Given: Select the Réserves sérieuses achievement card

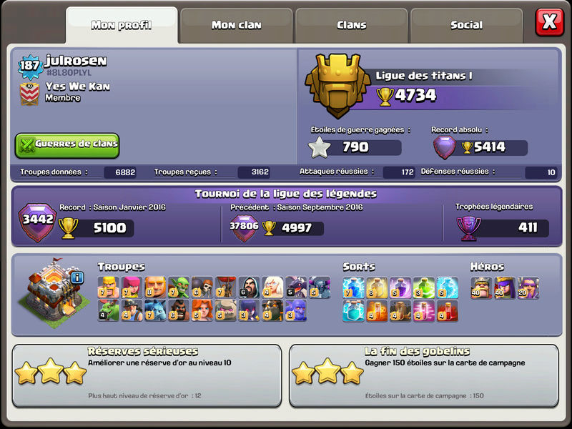Looking at the screenshot, I should click(x=147, y=376).
